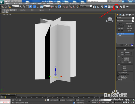Viewport: 135px width, 104px height.
Task: Uncheck the 平滑 checkbox
Action: point(118,80)
